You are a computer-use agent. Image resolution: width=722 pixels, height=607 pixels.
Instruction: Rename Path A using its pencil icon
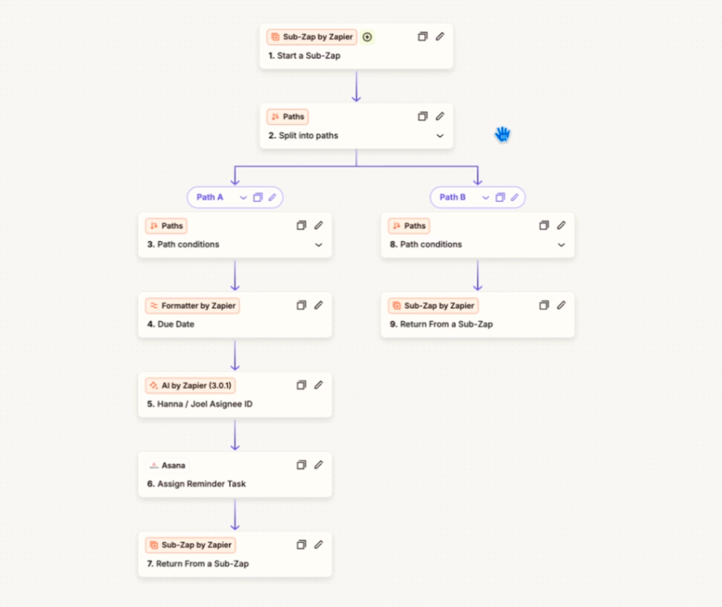coord(272,197)
